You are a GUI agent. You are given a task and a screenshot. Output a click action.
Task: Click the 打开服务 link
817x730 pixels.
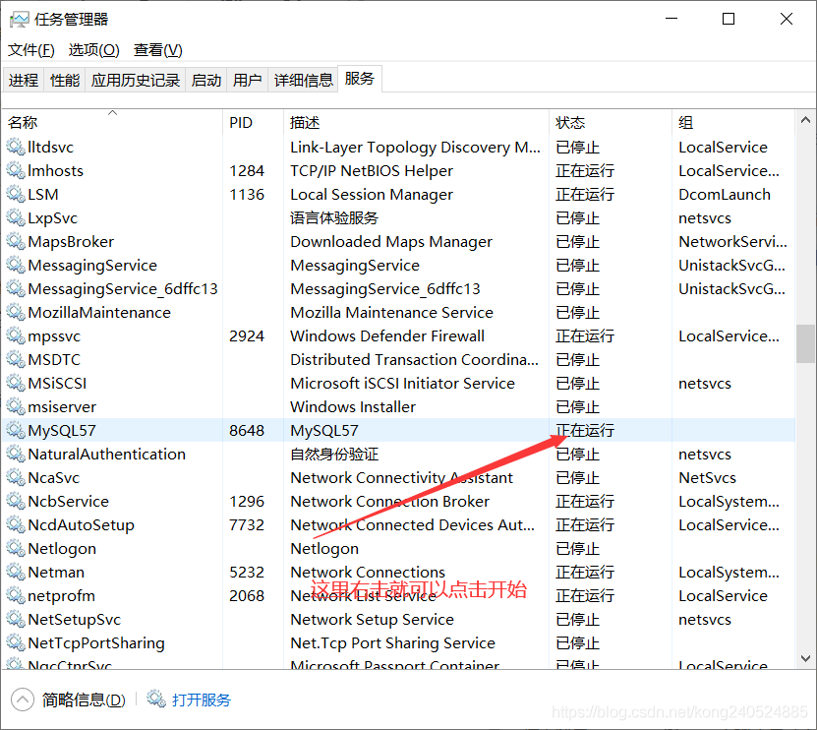202,700
